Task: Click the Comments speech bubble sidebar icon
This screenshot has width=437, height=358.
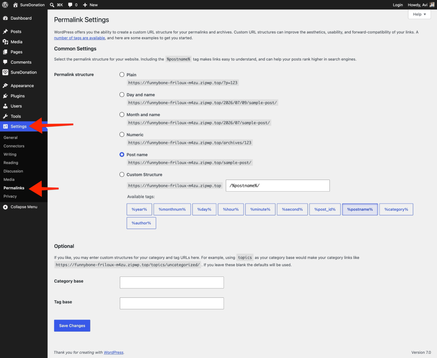Action: pyautogui.click(x=5, y=62)
